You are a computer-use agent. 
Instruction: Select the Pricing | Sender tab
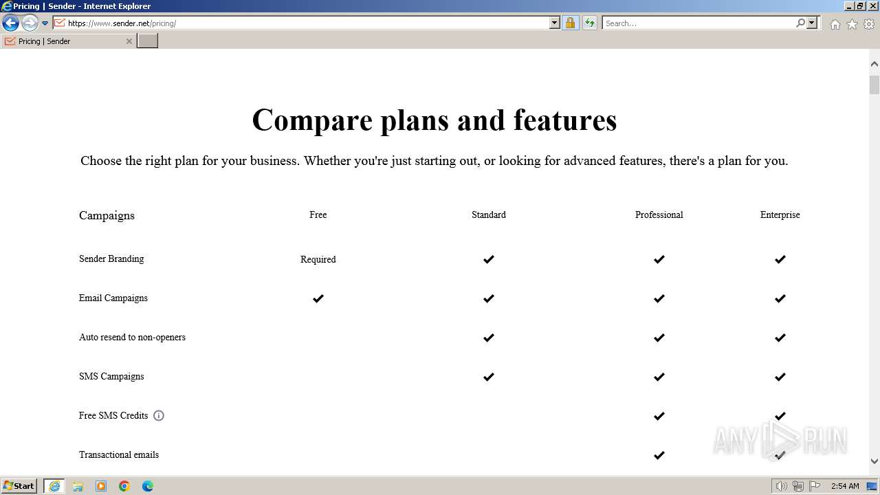67,41
